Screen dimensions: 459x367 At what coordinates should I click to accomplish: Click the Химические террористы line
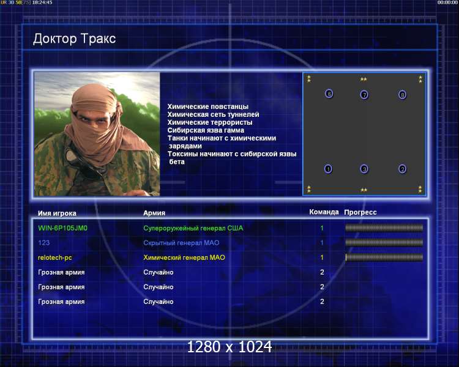tap(210, 122)
